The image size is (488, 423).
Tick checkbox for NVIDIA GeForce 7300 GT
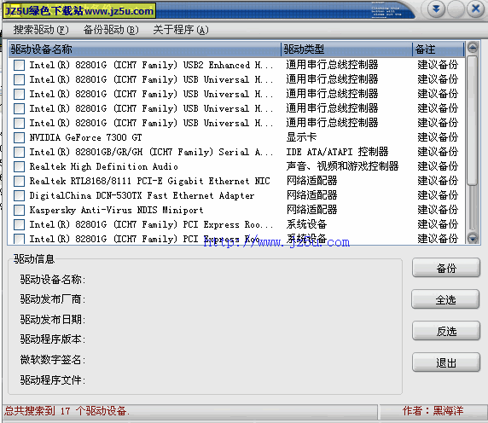pyautogui.click(x=20, y=138)
